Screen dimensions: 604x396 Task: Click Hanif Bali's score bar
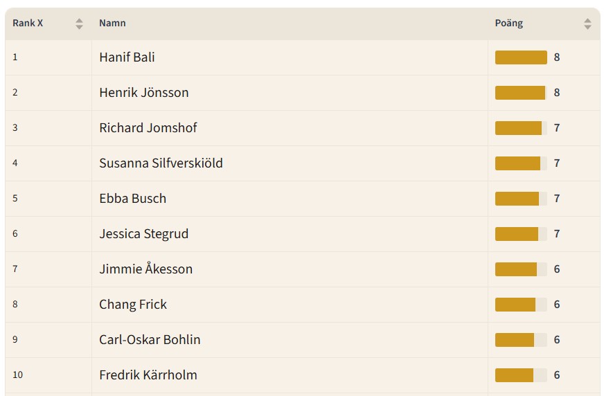pyautogui.click(x=521, y=57)
